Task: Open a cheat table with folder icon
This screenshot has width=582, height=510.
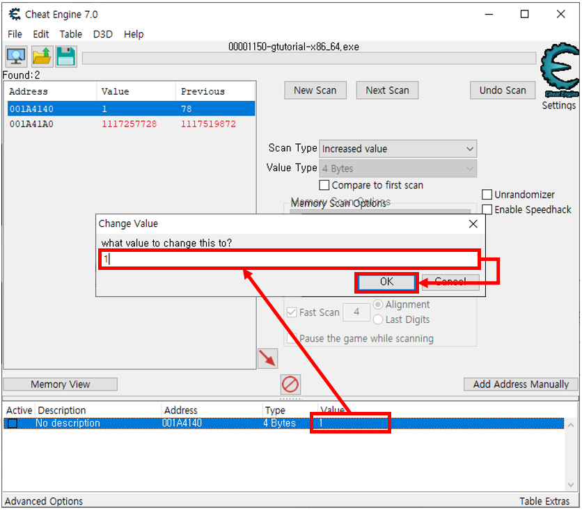Action: point(42,57)
